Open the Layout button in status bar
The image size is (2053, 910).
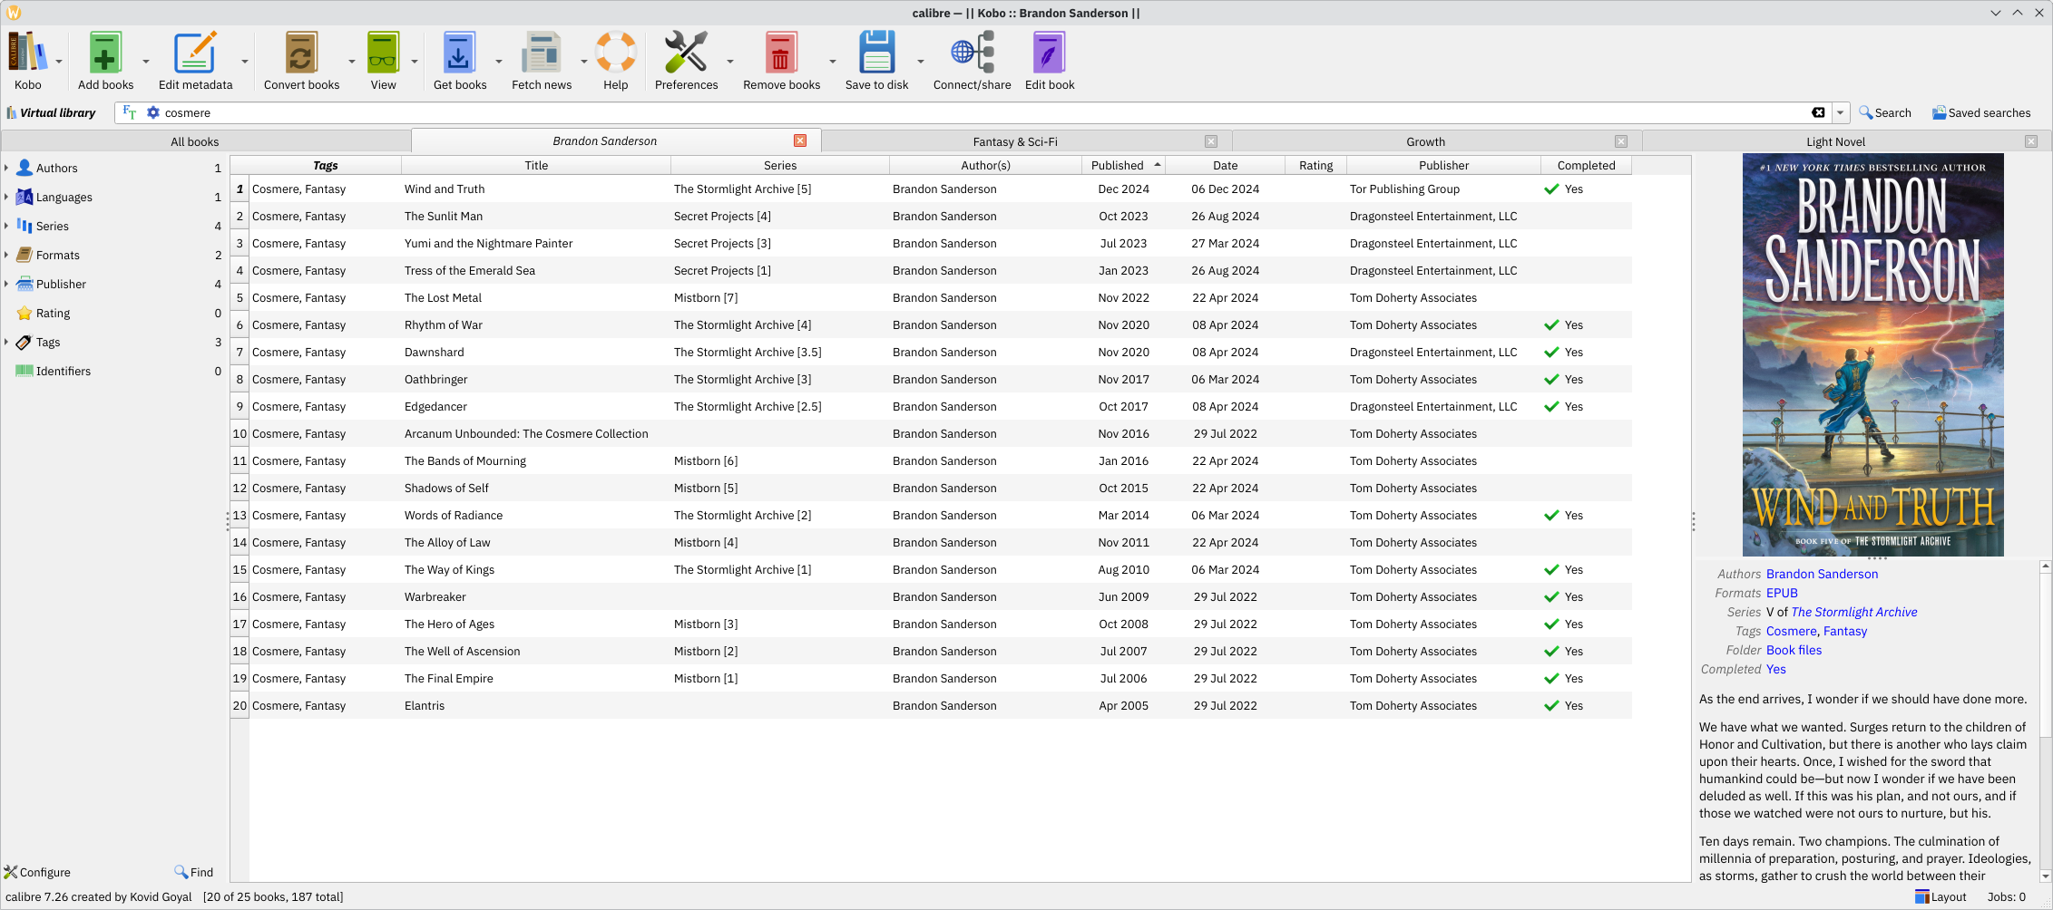[x=1941, y=896]
